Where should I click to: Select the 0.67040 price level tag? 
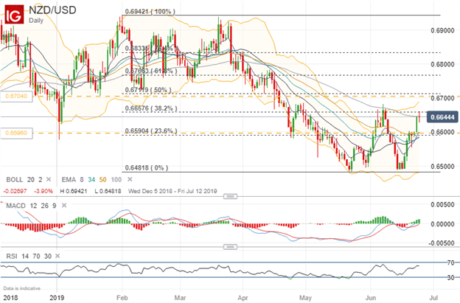pyautogui.click(x=16, y=97)
